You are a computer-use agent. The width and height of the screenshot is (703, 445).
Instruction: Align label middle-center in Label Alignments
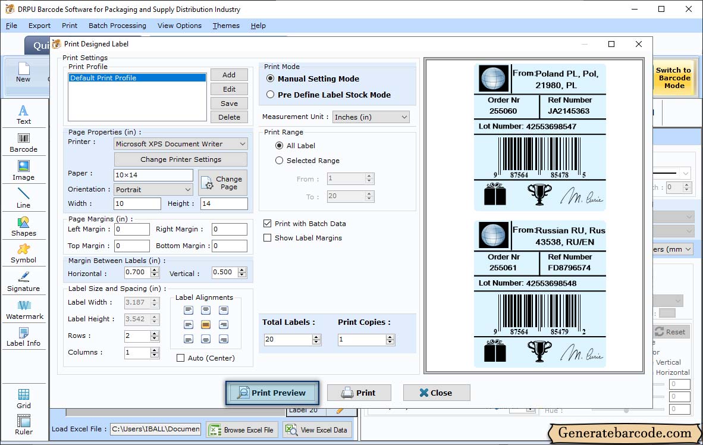pos(206,324)
